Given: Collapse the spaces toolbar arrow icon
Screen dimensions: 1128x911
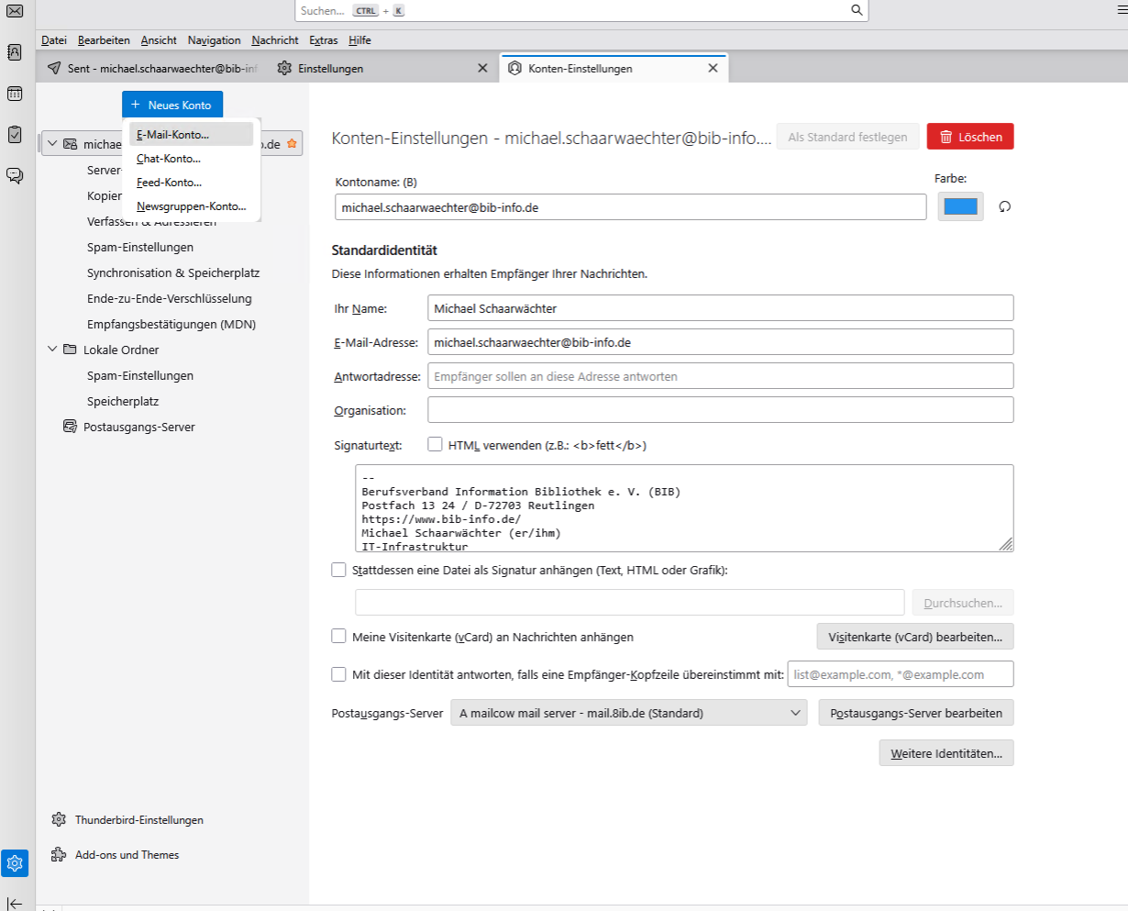Looking at the screenshot, I should tap(15, 904).
